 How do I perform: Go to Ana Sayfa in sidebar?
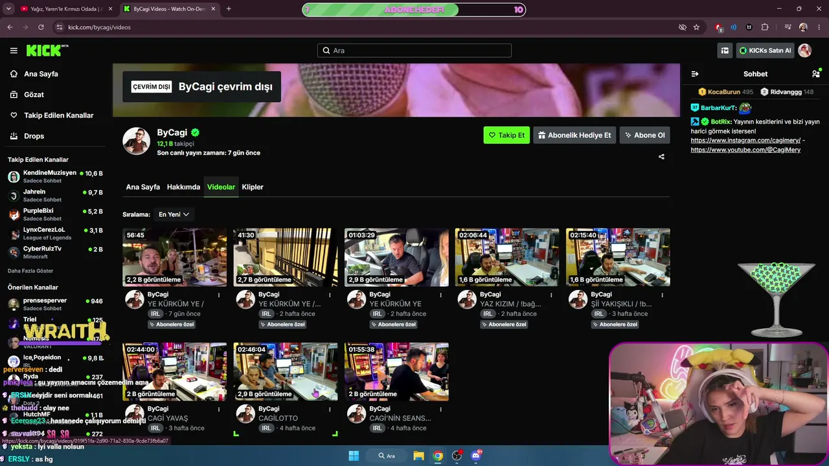(41, 74)
